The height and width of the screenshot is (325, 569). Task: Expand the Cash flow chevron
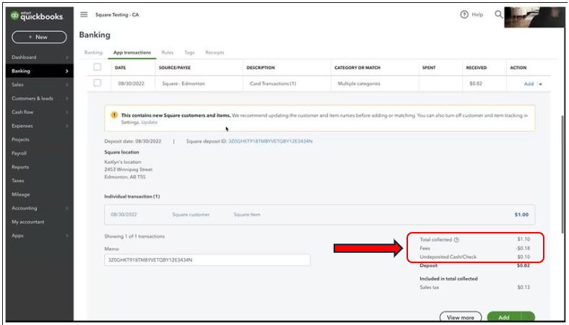(x=67, y=112)
